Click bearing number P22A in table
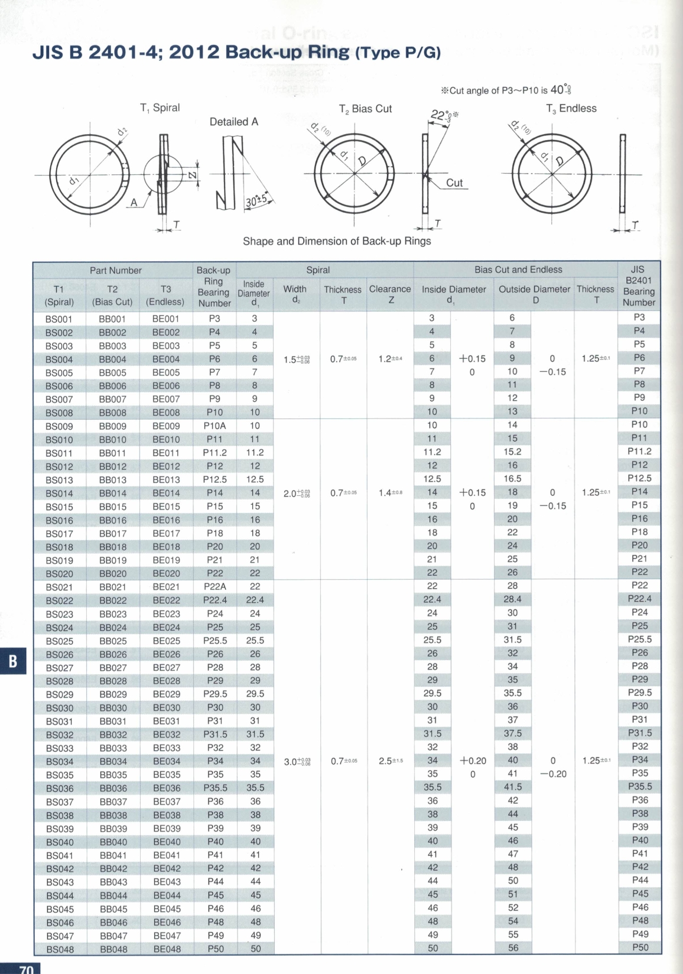 pos(214,586)
